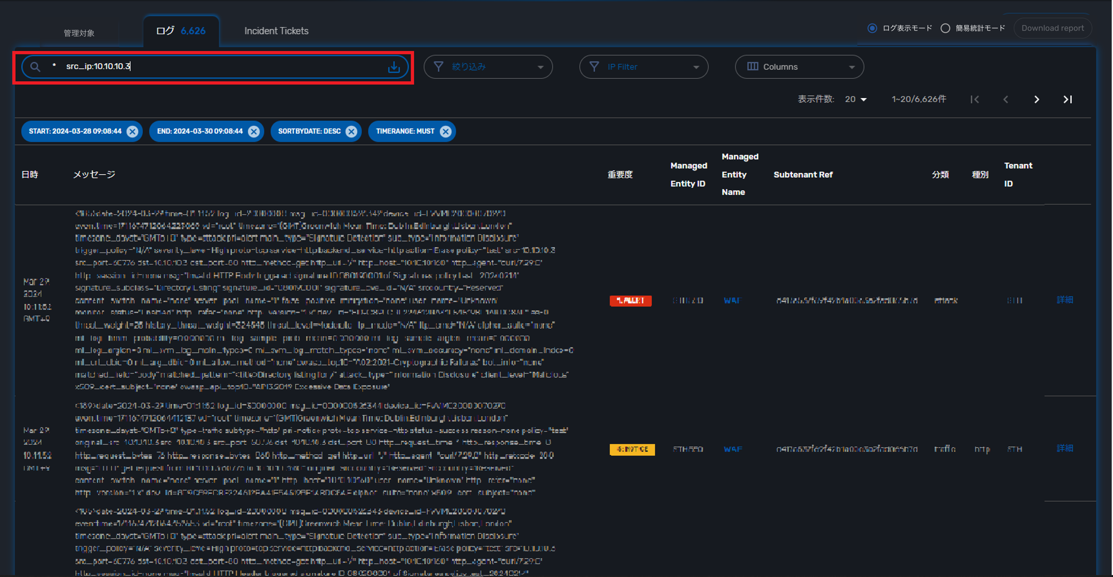Open 詳細 link for the ALERT log row
The image size is (1113, 577).
point(1064,300)
